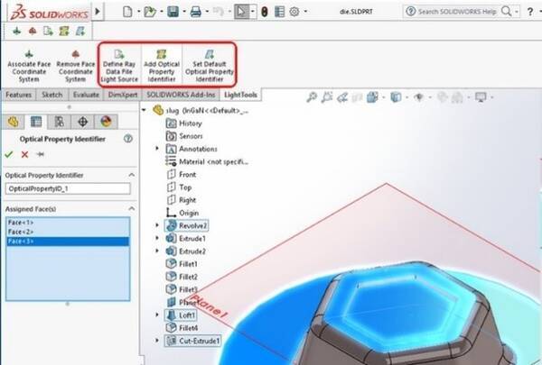The image size is (542, 365).
Task: Switch to the Sketch tab
Action: pos(51,94)
